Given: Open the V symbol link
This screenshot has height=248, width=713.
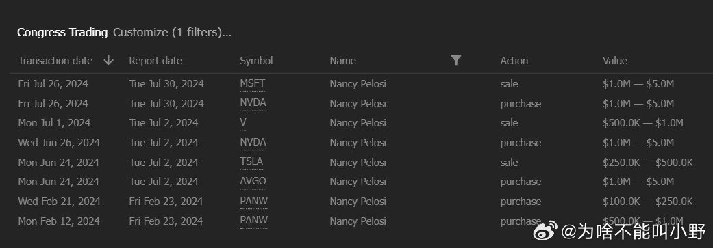Looking at the screenshot, I should coord(243,123).
